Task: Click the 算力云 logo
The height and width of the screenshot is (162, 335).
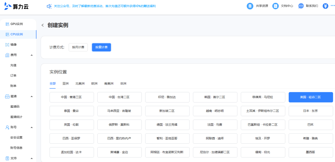Action: click(x=16, y=7)
